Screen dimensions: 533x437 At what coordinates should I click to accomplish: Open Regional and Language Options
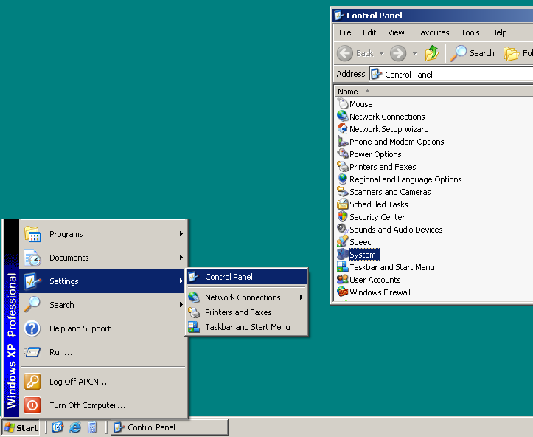405,179
